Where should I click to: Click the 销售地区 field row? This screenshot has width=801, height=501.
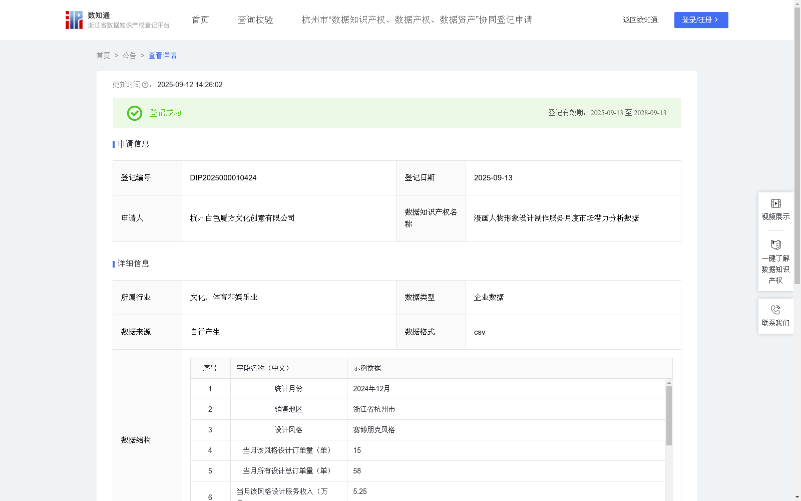(x=428, y=409)
